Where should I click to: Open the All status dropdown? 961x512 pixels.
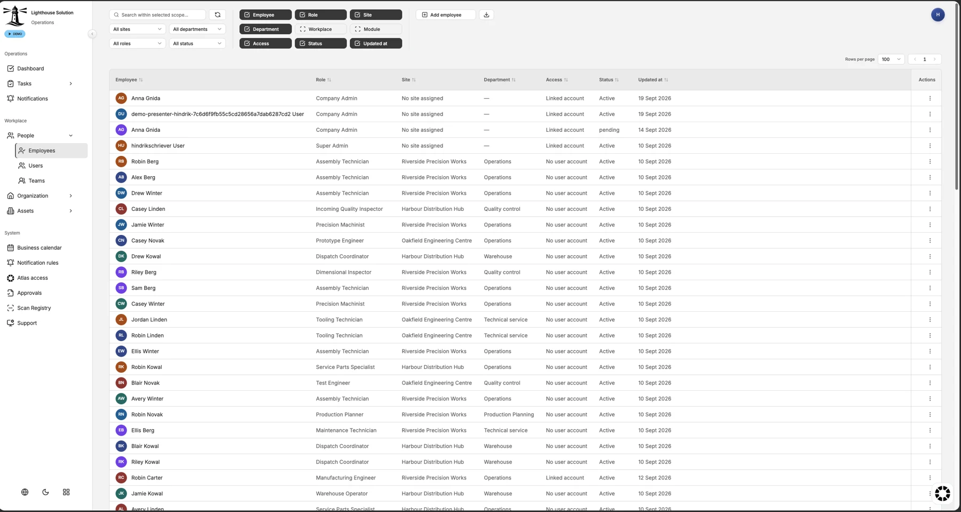click(197, 44)
